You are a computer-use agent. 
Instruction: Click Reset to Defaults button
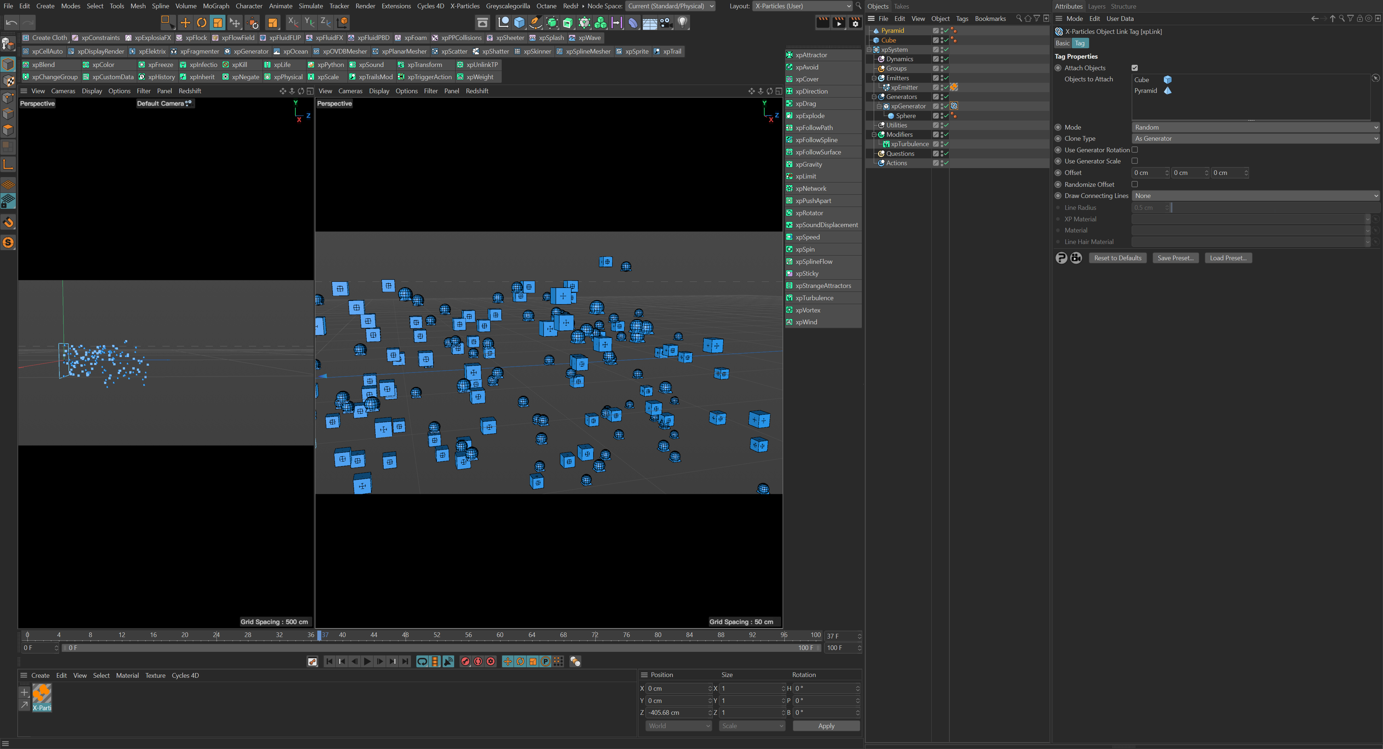[x=1118, y=258]
